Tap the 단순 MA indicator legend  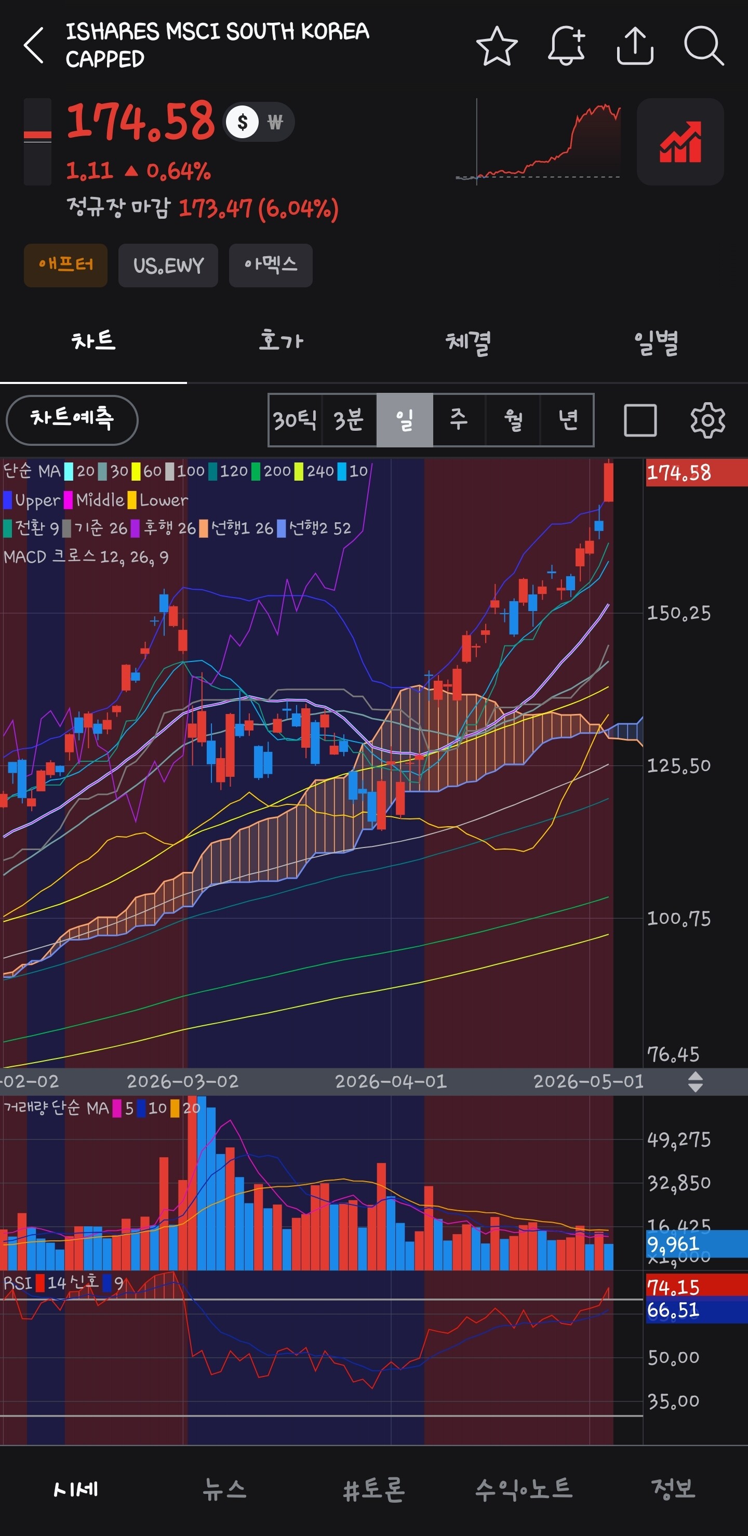point(32,472)
